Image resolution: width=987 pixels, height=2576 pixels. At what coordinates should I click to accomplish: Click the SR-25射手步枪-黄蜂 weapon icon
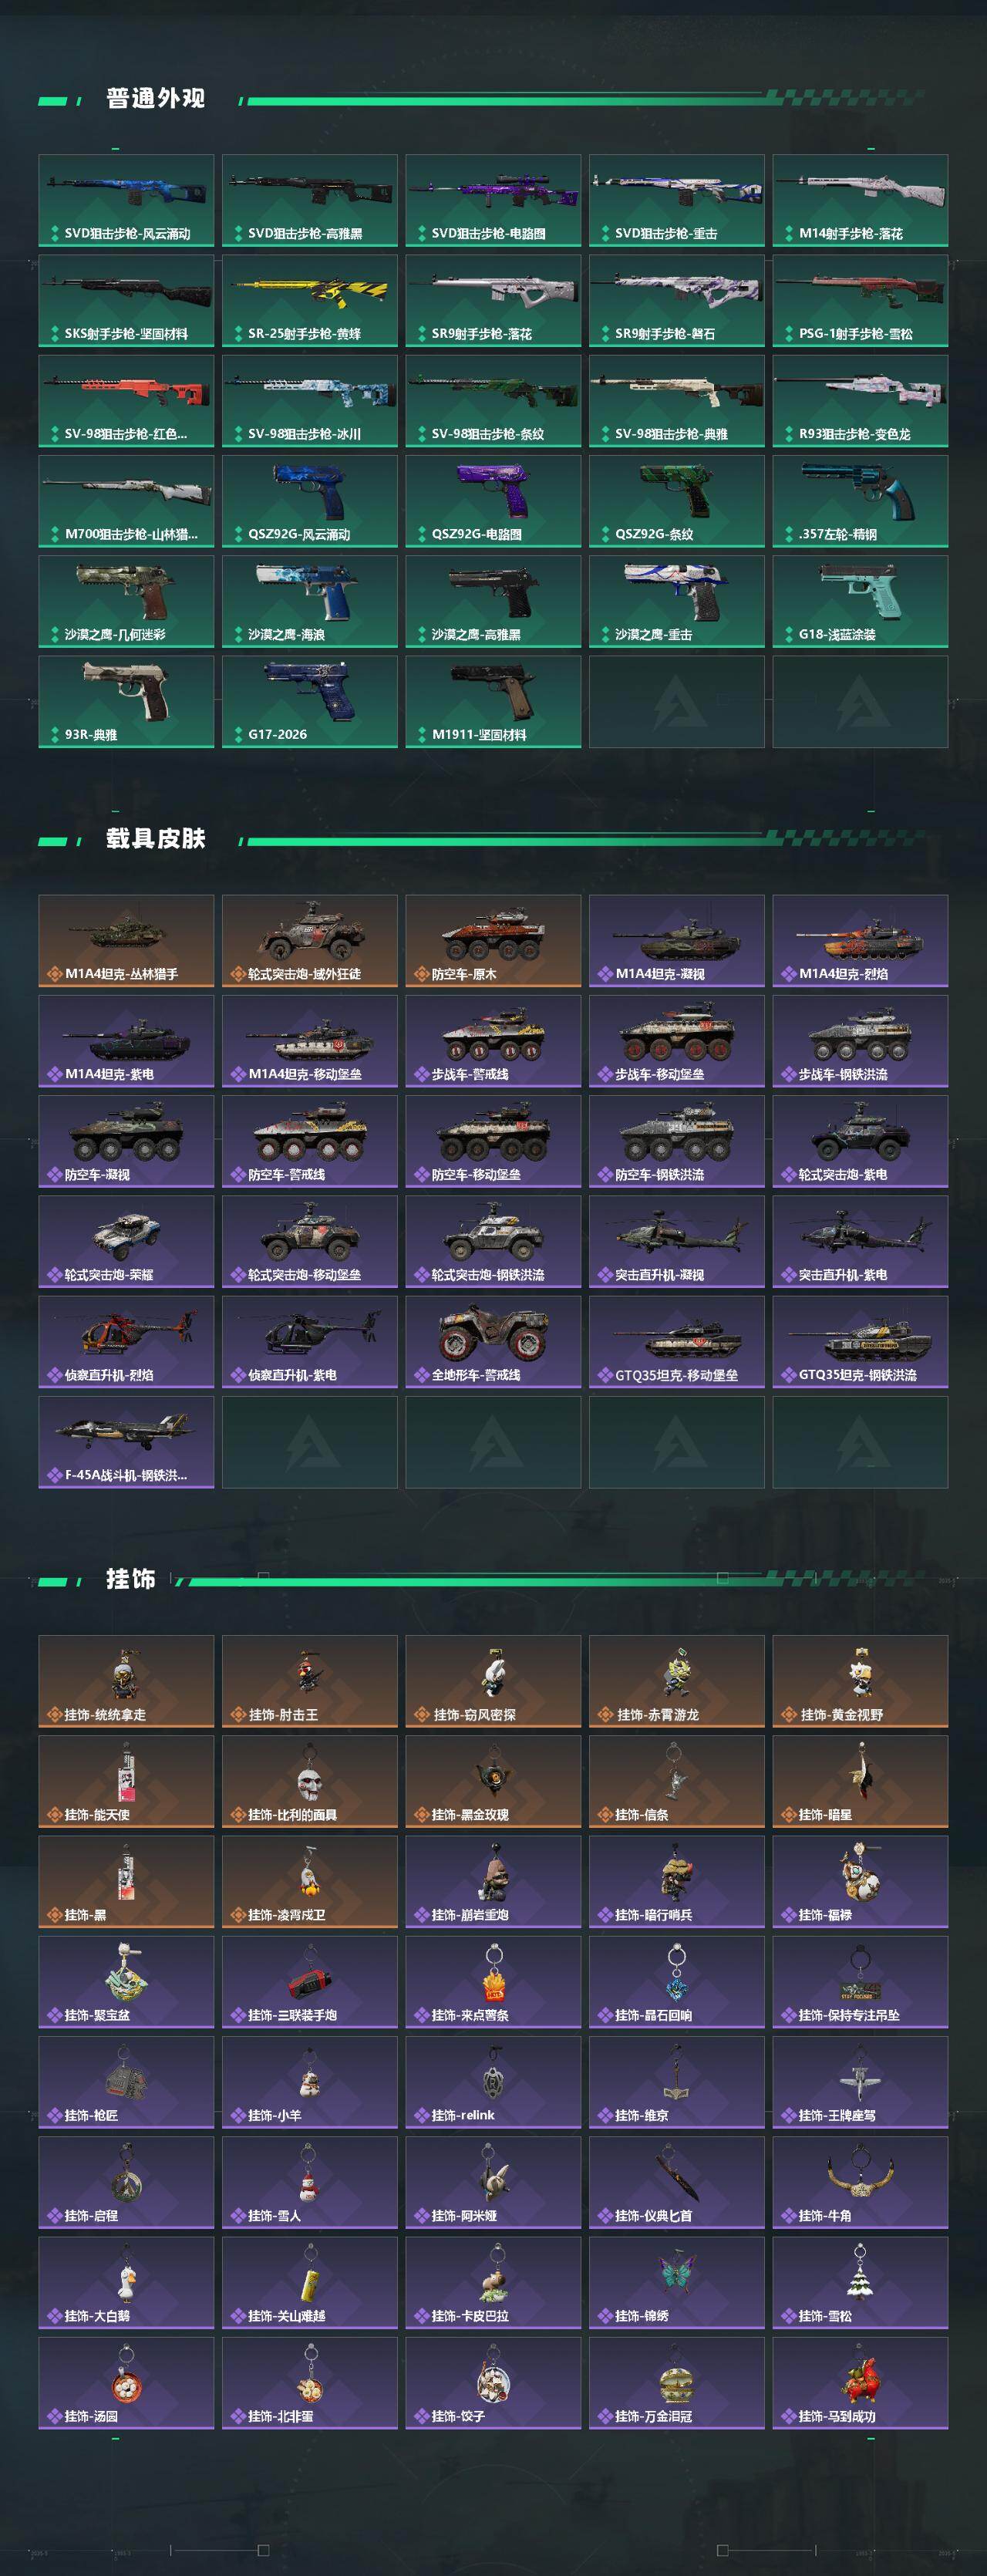pyautogui.click(x=310, y=300)
